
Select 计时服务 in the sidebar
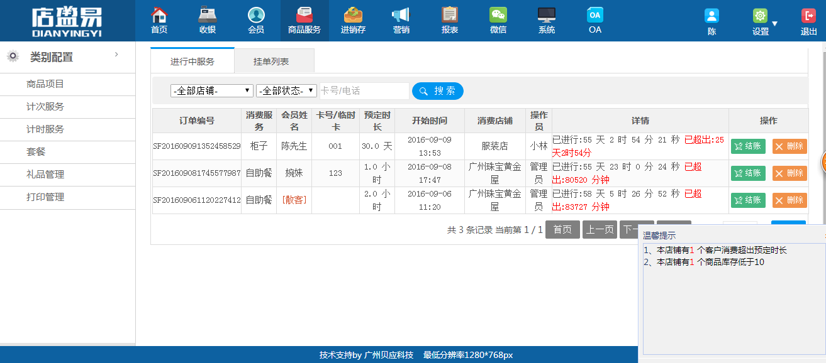pos(68,129)
